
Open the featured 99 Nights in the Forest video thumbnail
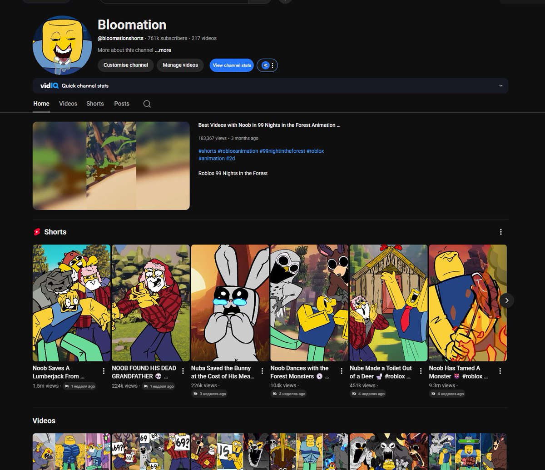111,165
